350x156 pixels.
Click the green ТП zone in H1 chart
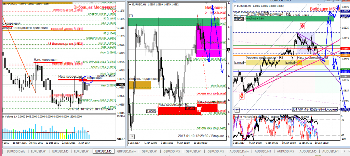[174, 22]
